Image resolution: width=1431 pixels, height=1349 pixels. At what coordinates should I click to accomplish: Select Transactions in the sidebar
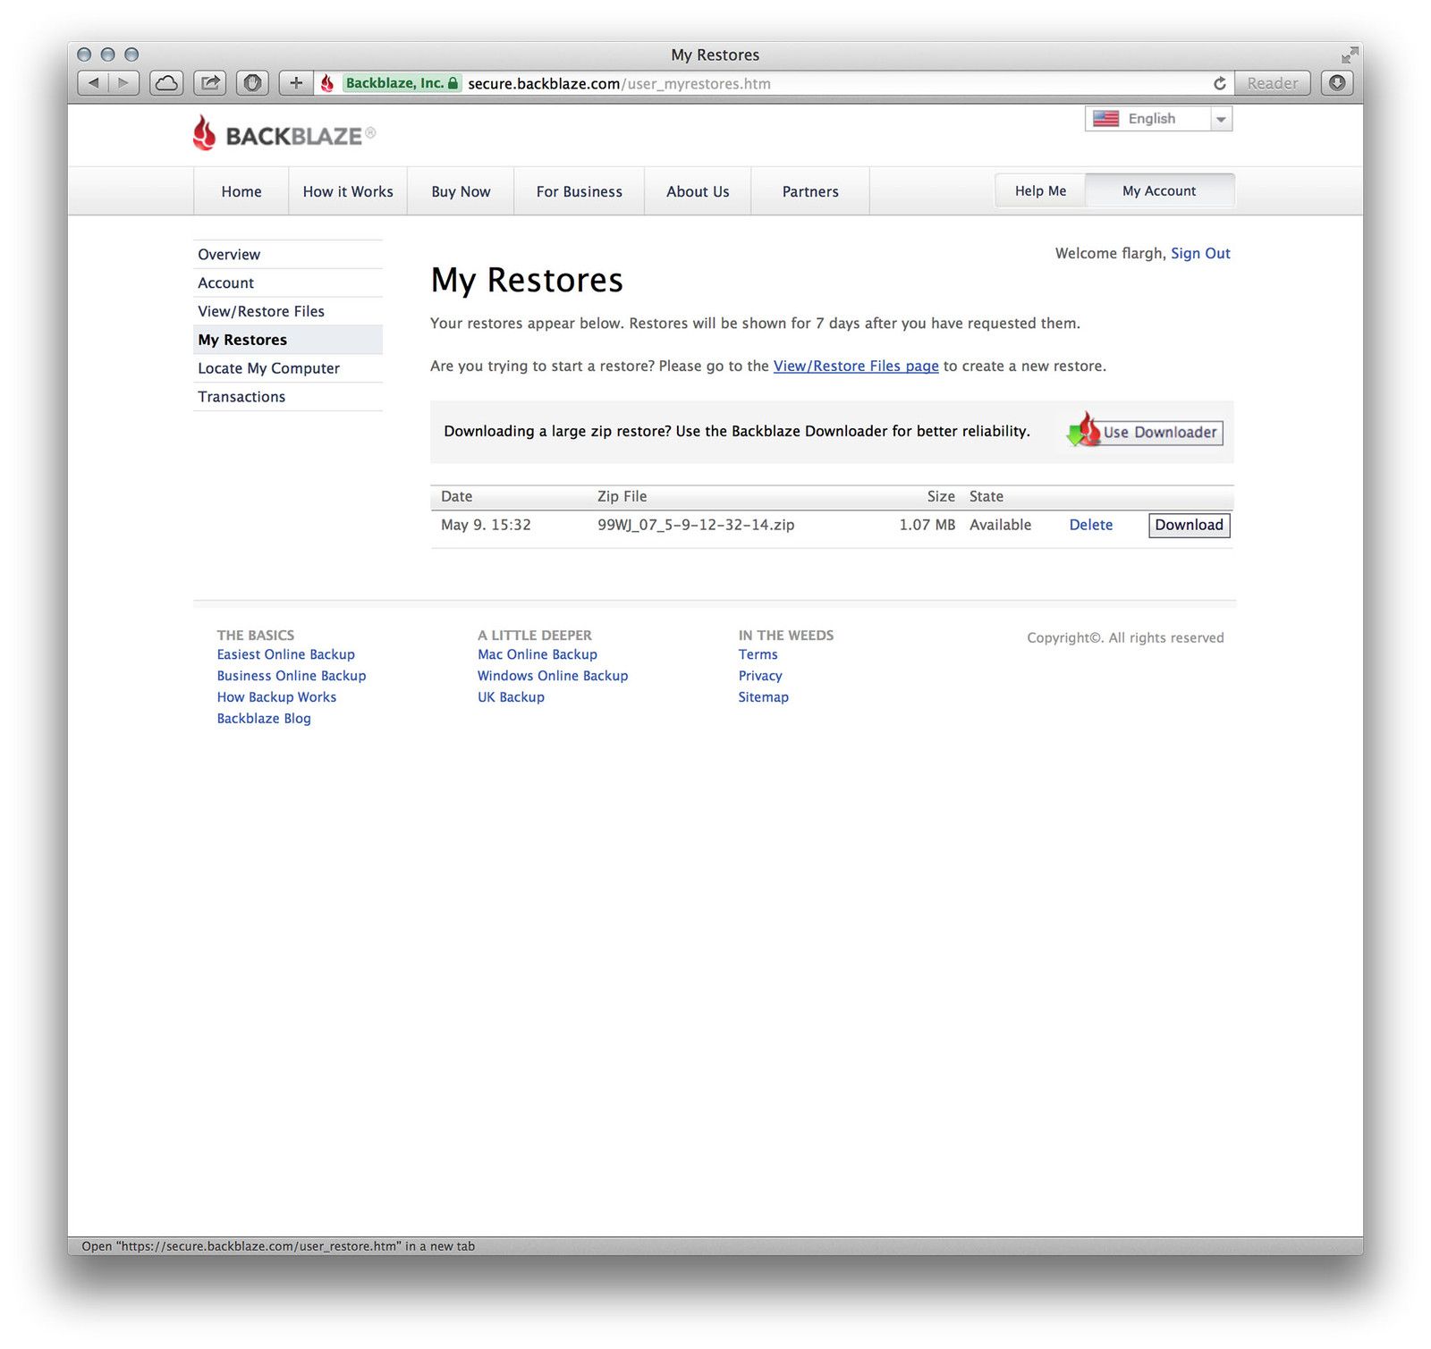(x=241, y=396)
